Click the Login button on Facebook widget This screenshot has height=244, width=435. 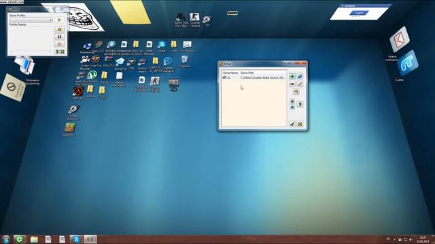click(x=359, y=13)
